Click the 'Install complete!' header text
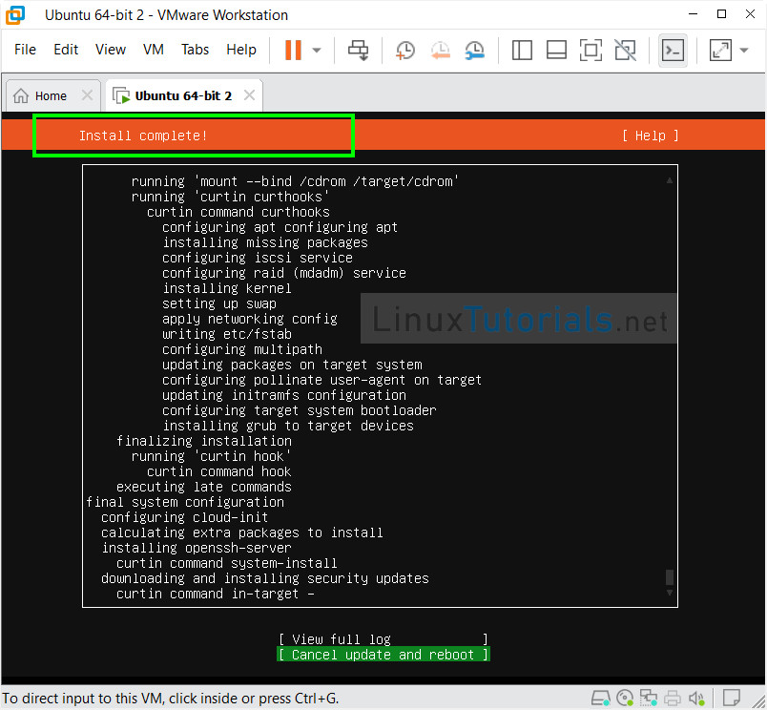Viewport: 767px width, 710px height. point(143,136)
